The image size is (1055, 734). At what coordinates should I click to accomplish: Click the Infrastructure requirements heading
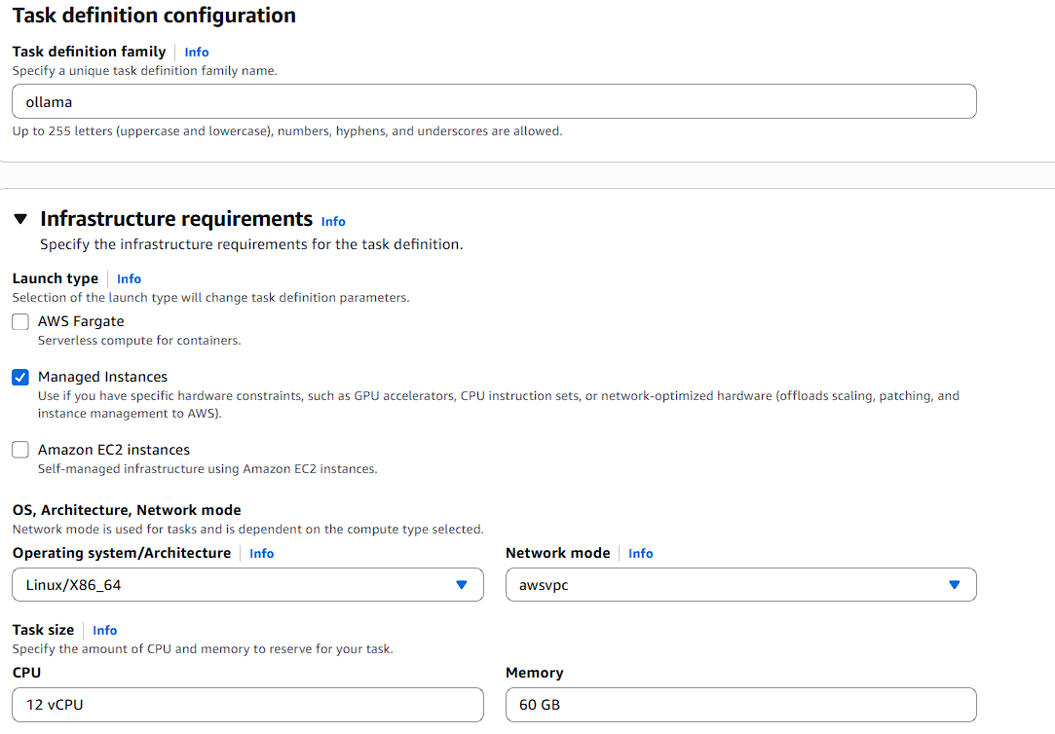176,219
